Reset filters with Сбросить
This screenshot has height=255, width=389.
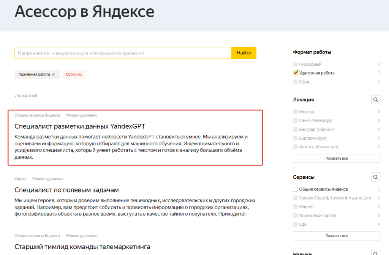coord(74,74)
